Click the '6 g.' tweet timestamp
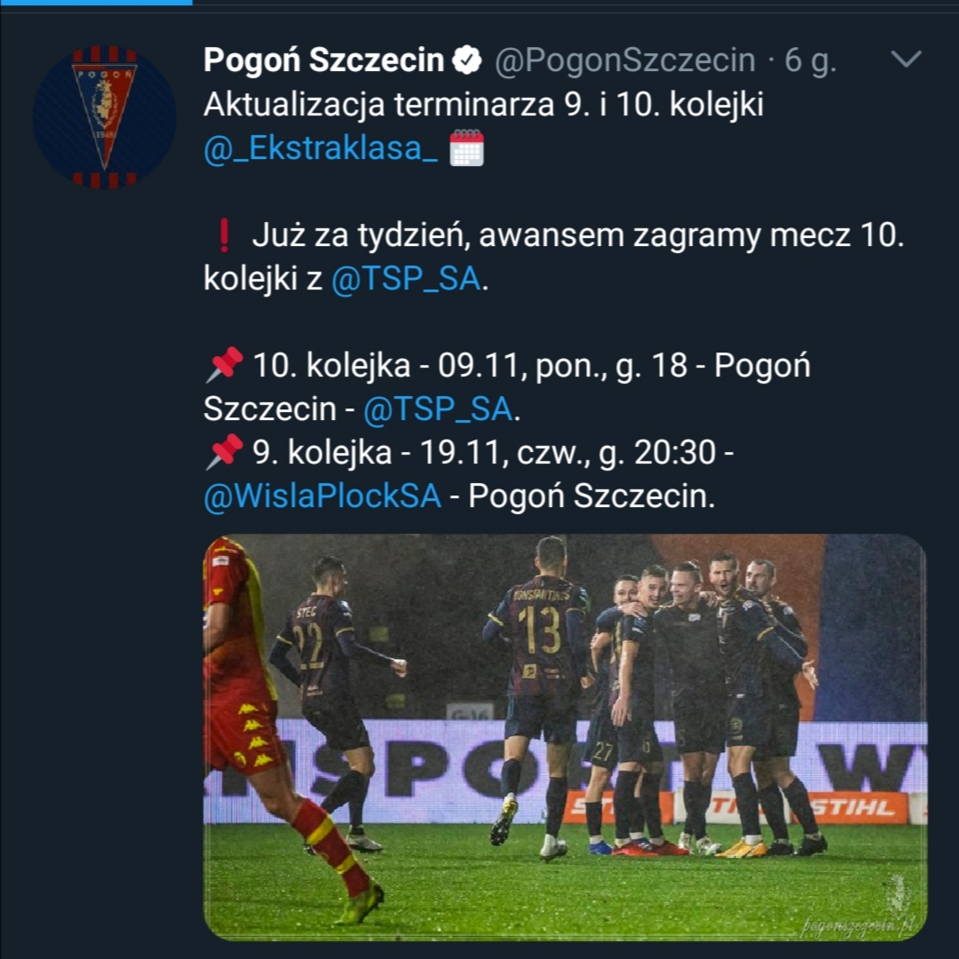 click(x=811, y=60)
